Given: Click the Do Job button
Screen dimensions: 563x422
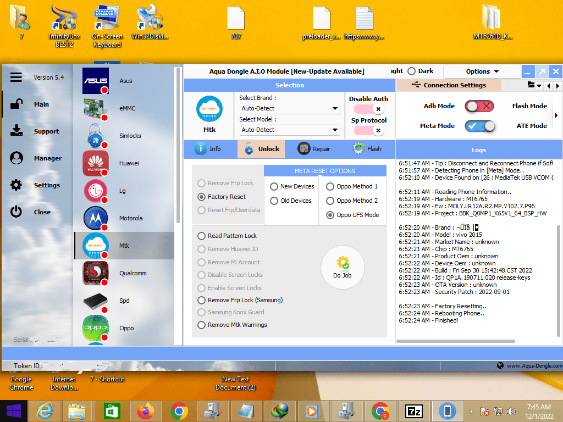Looking at the screenshot, I should [x=343, y=268].
